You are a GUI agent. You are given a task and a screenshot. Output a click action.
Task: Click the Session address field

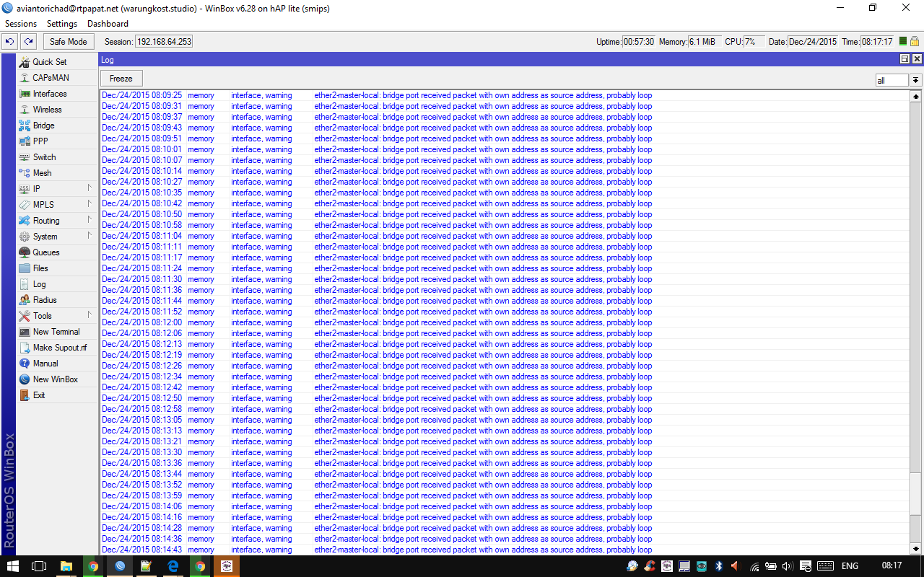pos(163,41)
